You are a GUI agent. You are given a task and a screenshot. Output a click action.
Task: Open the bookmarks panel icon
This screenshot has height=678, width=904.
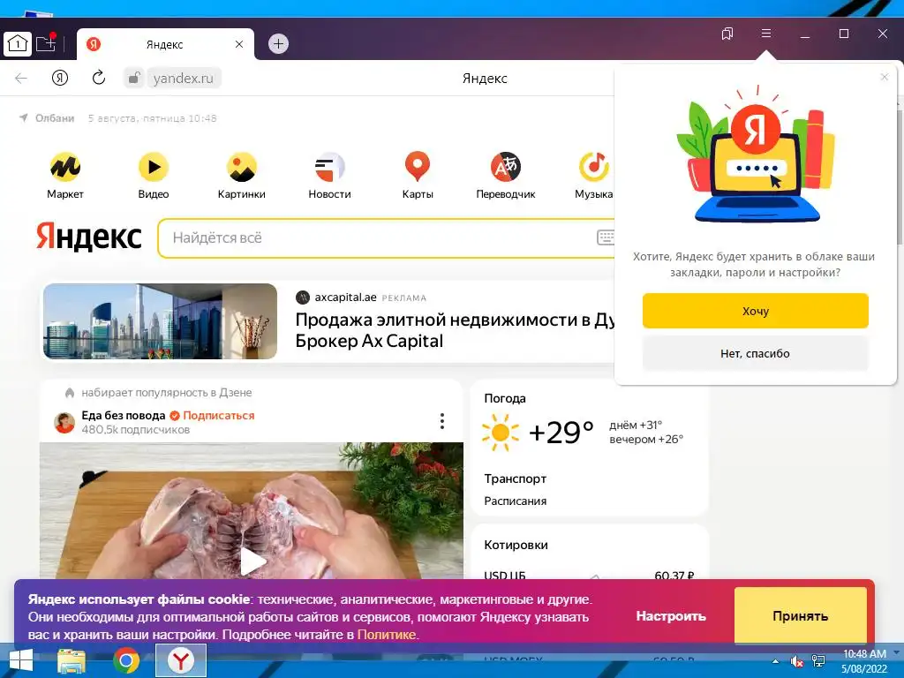(x=727, y=34)
